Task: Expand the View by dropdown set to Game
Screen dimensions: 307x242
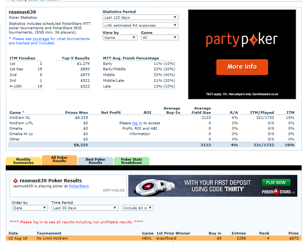Action: pos(120,38)
